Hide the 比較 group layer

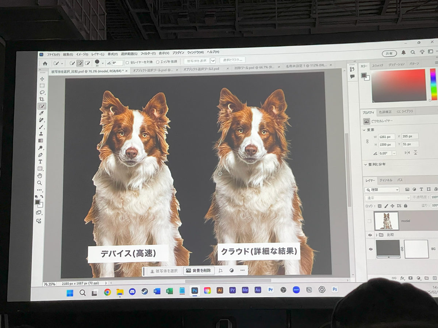(x=370, y=235)
